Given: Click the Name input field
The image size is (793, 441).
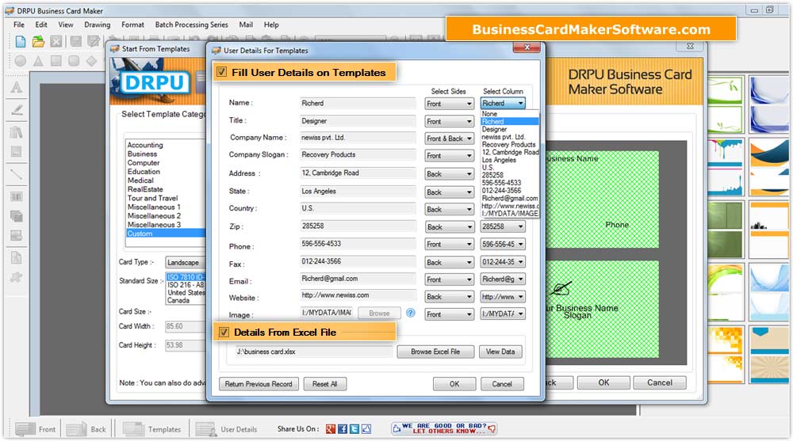Looking at the screenshot, I should (358, 103).
